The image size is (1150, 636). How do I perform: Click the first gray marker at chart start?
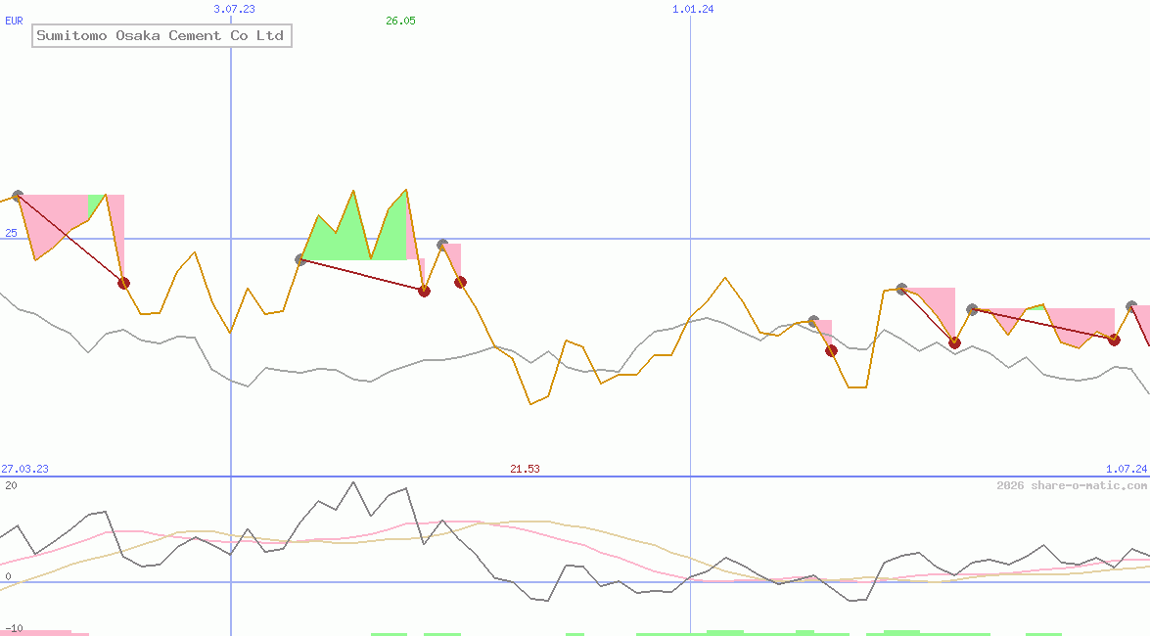coord(18,196)
